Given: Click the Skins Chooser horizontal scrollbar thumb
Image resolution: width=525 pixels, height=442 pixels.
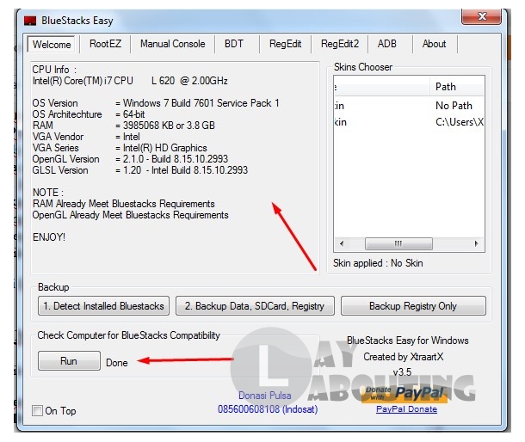Looking at the screenshot, I should (398, 243).
